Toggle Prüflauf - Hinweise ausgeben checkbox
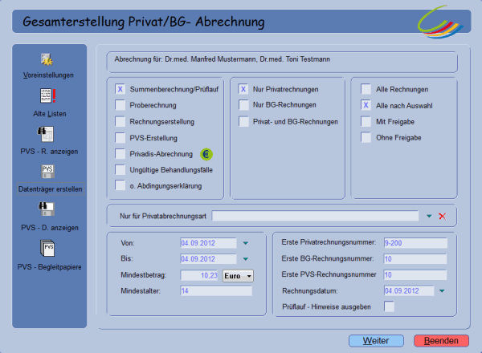482x353 pixels. (x=390, y=306)
